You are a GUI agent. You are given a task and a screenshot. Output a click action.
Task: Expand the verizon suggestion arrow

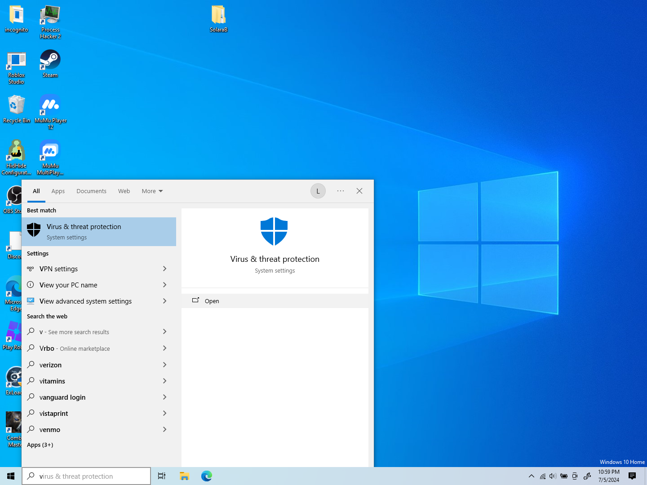165,365
